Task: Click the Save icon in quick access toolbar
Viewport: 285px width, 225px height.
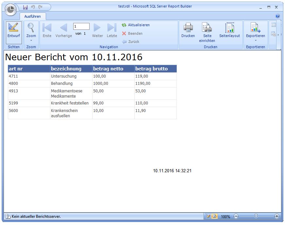Action: [x=25, y=7]
